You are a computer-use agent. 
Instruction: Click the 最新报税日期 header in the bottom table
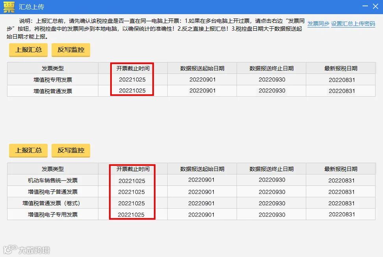point(340,169)
